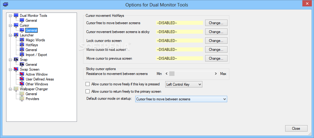Click the icon next to User Defined Areas

(x=22, y=79)
